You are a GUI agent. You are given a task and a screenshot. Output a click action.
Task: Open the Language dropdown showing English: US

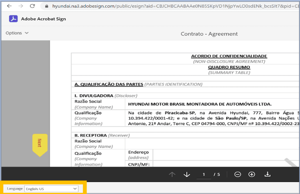coord(51,189)
